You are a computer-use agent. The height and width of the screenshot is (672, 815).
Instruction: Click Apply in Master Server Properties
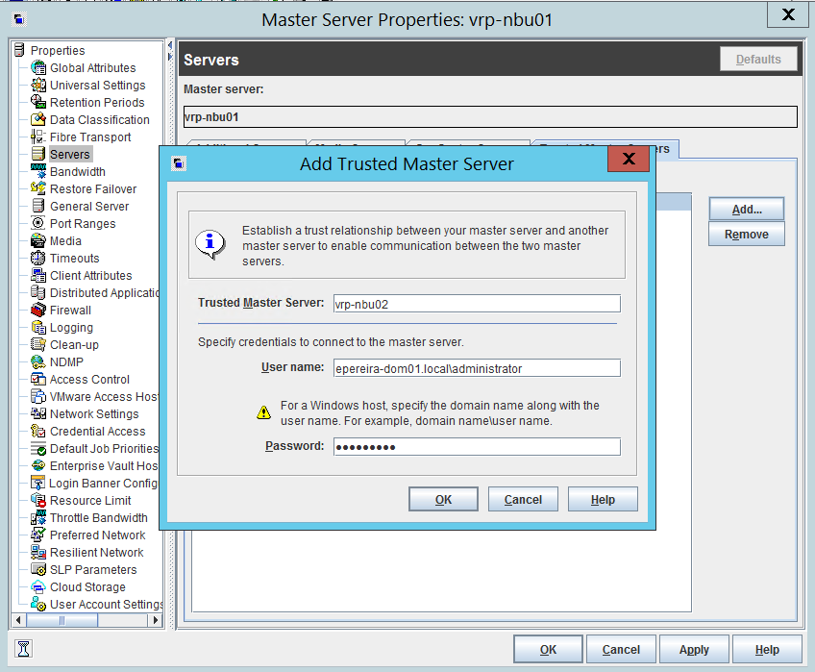(694, 649)
